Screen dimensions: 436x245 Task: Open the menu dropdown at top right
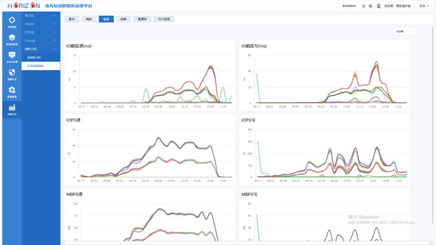click(424, 6)
